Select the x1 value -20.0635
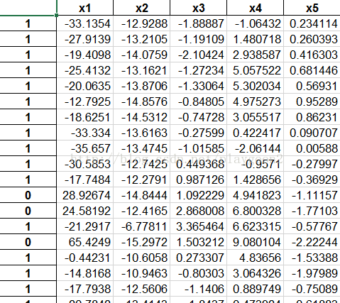The width and height of the screenshot is (340, 303). point(85,86)
